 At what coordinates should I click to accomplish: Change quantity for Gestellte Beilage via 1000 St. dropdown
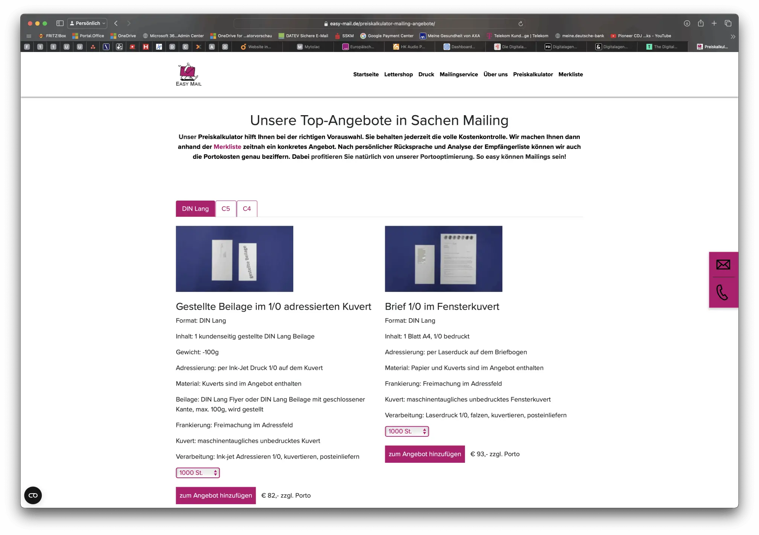point(197,473)
